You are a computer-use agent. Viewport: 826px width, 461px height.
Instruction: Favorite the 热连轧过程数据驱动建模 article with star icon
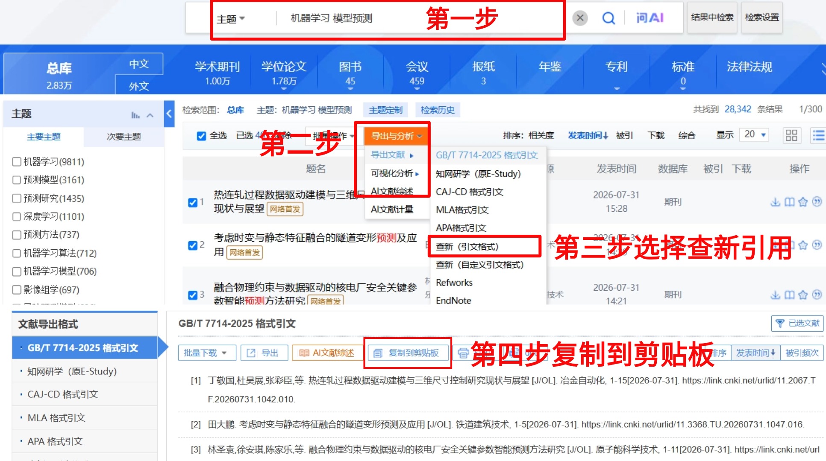(803, 202)
